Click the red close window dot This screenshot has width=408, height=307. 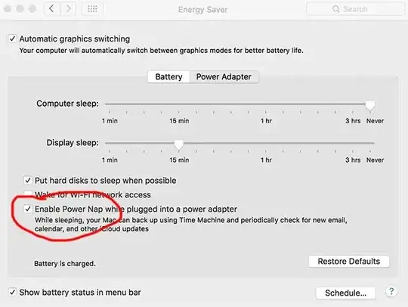tap(8, 9)
